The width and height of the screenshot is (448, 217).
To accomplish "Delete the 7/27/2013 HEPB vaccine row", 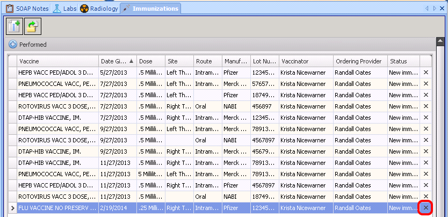I will click(x=426, y=95).
